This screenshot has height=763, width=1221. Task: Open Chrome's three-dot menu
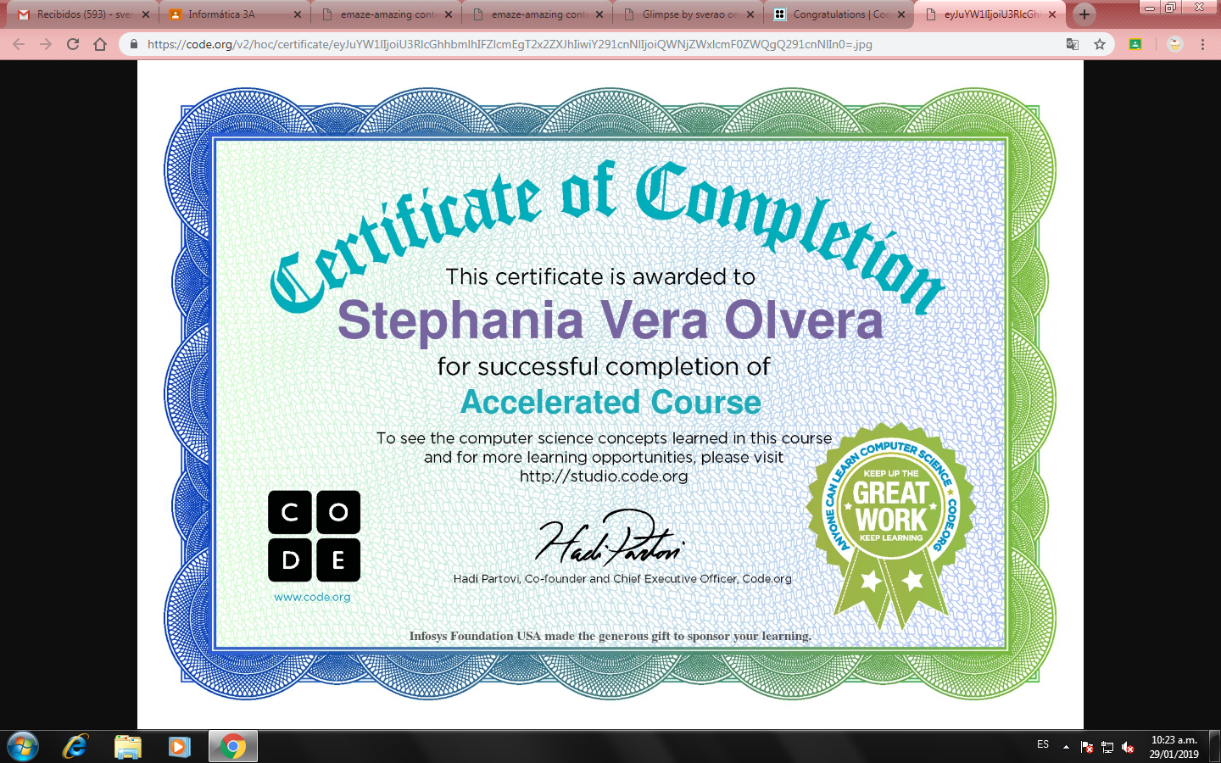coord(1202,44)
